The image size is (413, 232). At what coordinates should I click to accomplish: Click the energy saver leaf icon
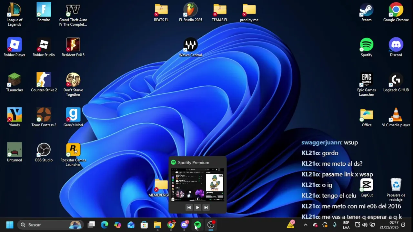click(x=372, y=225)
